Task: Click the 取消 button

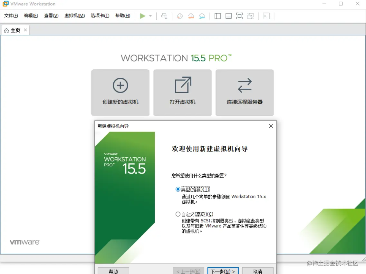Action: pyautogui.click(x=258, y=271)
